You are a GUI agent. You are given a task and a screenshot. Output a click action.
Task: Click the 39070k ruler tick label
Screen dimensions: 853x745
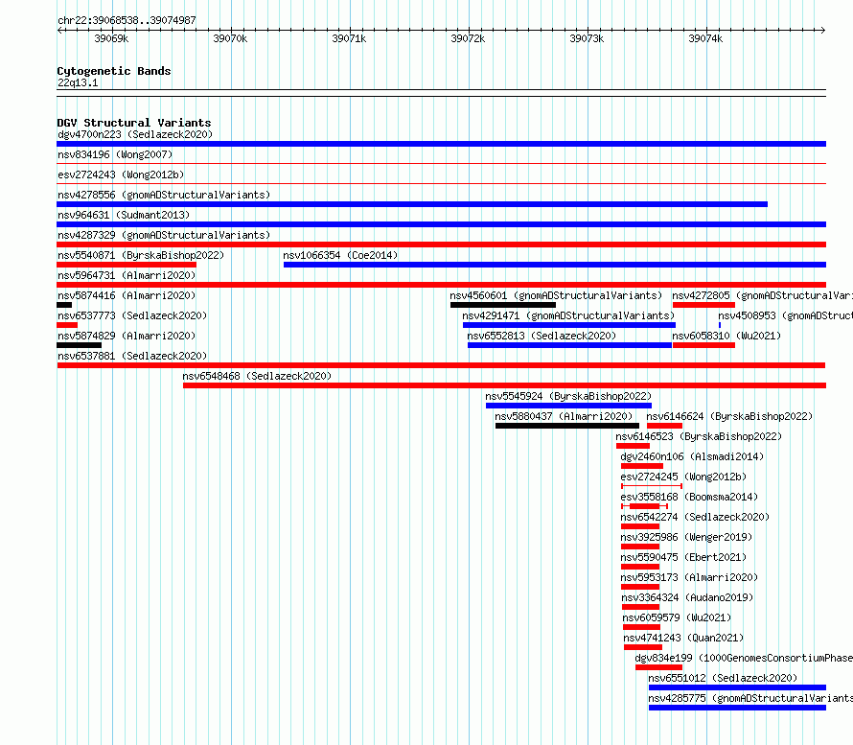pyautogui.click(x=230, y=38)
